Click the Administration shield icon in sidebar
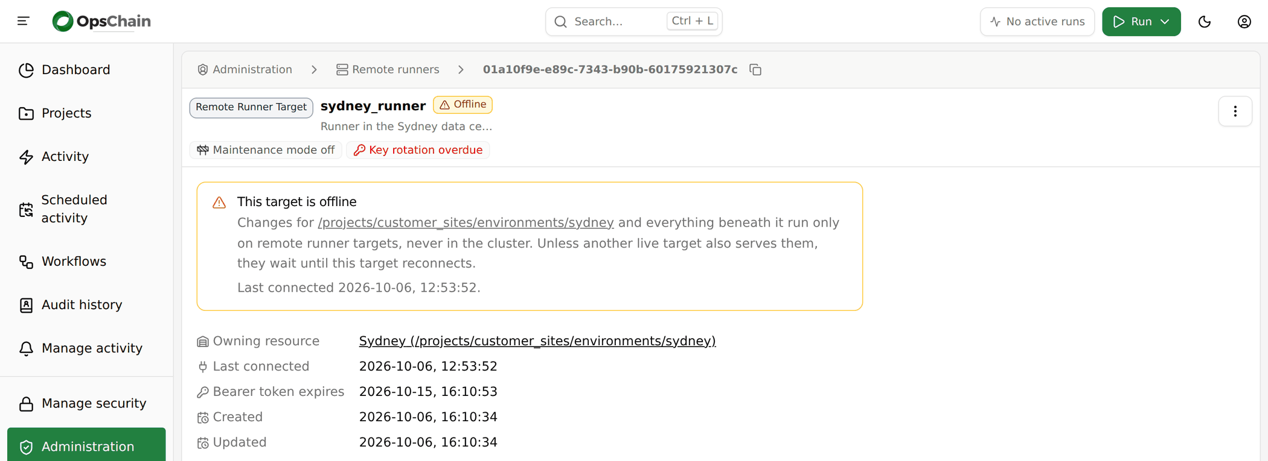Viewport: 1268px width, 461px height. coord(26,447)
